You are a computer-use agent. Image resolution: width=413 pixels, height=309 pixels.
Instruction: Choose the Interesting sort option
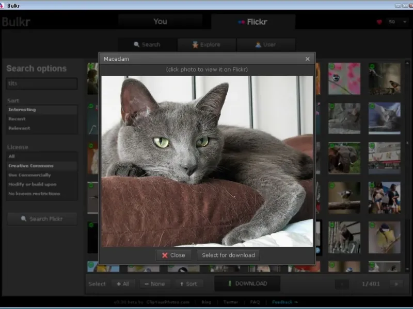click(22, 110)
